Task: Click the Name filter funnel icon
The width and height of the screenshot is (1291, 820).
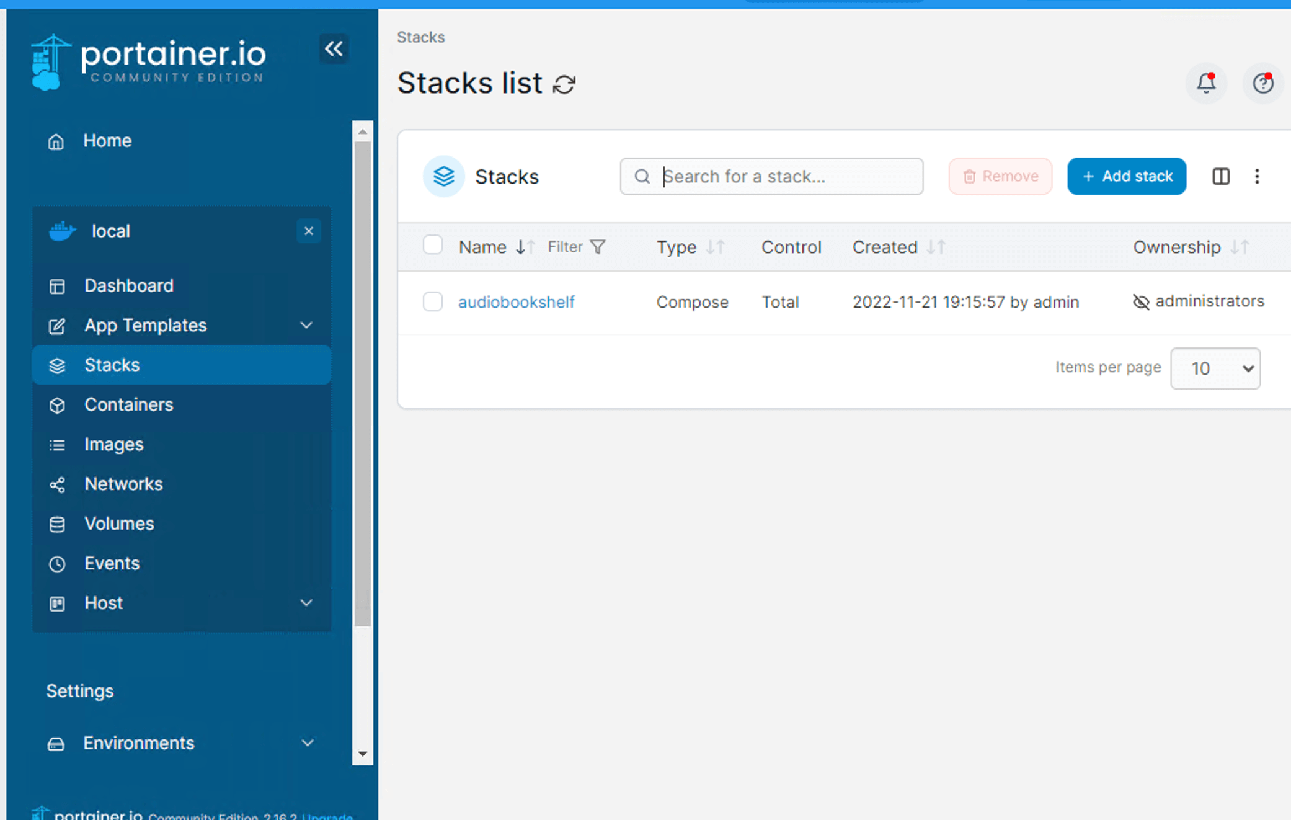Action: click(x=597, y=247)
